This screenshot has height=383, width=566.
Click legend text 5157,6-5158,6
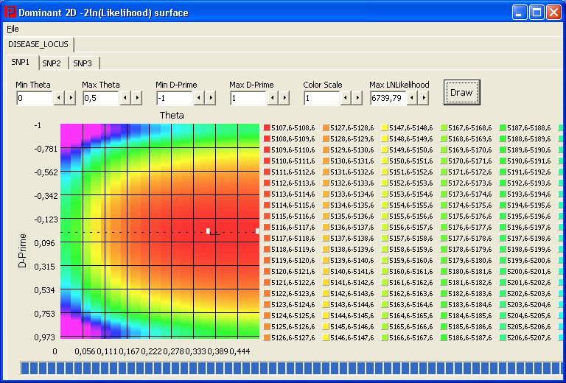410,239
